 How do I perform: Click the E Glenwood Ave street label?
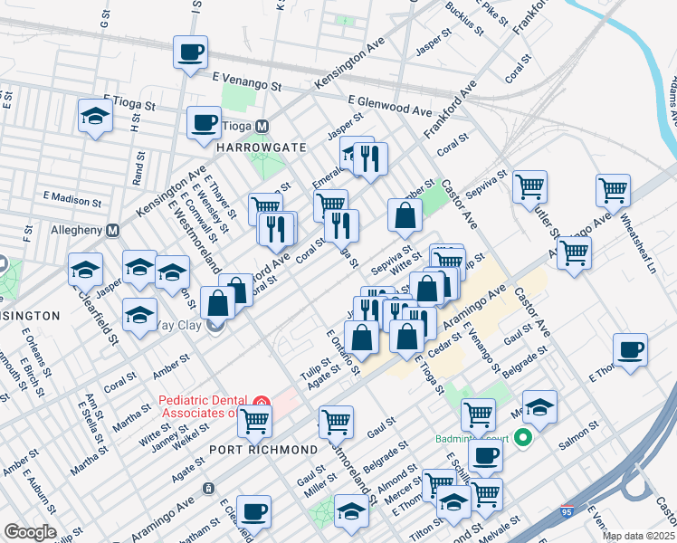click(x=390, y=106)
